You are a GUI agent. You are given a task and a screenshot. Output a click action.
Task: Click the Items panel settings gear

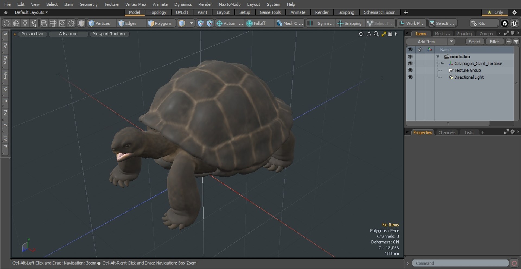point(513,33)
